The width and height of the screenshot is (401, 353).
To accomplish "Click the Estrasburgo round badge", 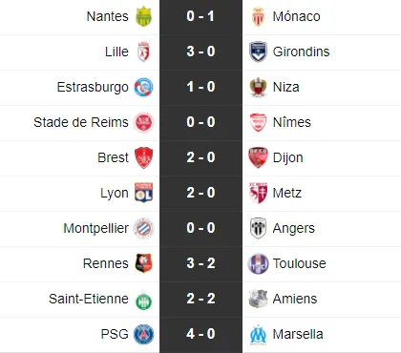I will 143,87.
